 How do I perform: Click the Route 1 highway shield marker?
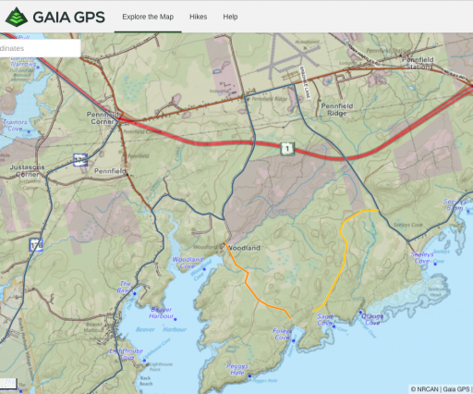tap(287, 149)
